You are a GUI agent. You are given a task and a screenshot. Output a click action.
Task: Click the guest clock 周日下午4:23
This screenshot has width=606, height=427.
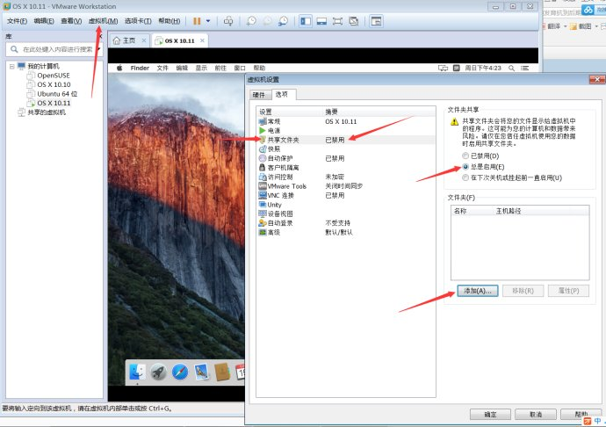tap(483, 68)
